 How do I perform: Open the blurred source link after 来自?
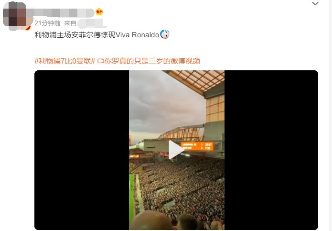92,23
